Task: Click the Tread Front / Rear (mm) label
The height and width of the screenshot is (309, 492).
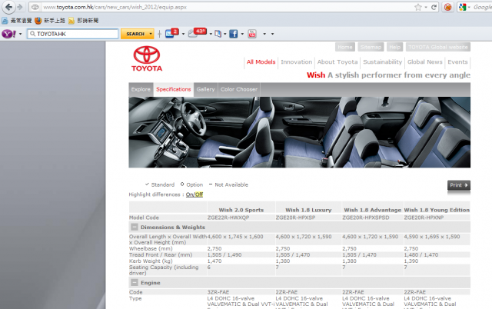Action: click(x=161, y=254)
